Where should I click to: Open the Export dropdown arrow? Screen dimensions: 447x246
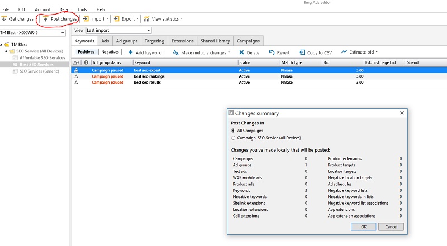coord(137,19)
